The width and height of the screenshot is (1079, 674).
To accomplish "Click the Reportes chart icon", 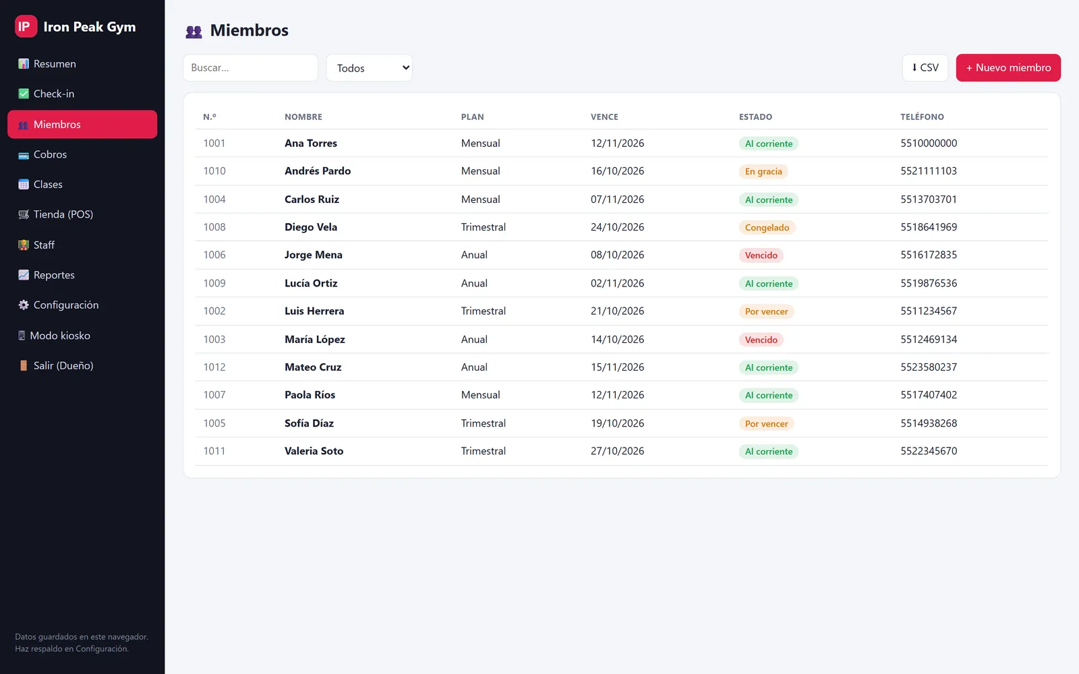I will pos(24,275).
